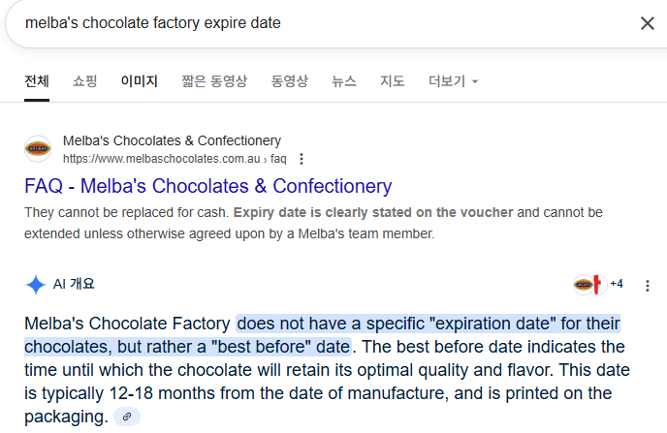Select the 동영상 tab
Screen dimensions: 667x433
289,81
